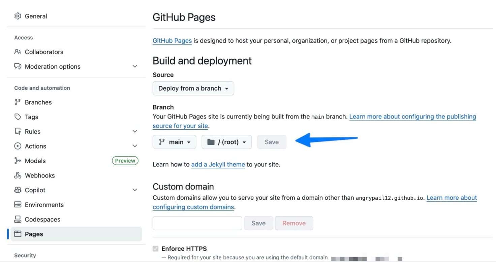
Task: Click the Environments server icon
Action: click(18, 205)
